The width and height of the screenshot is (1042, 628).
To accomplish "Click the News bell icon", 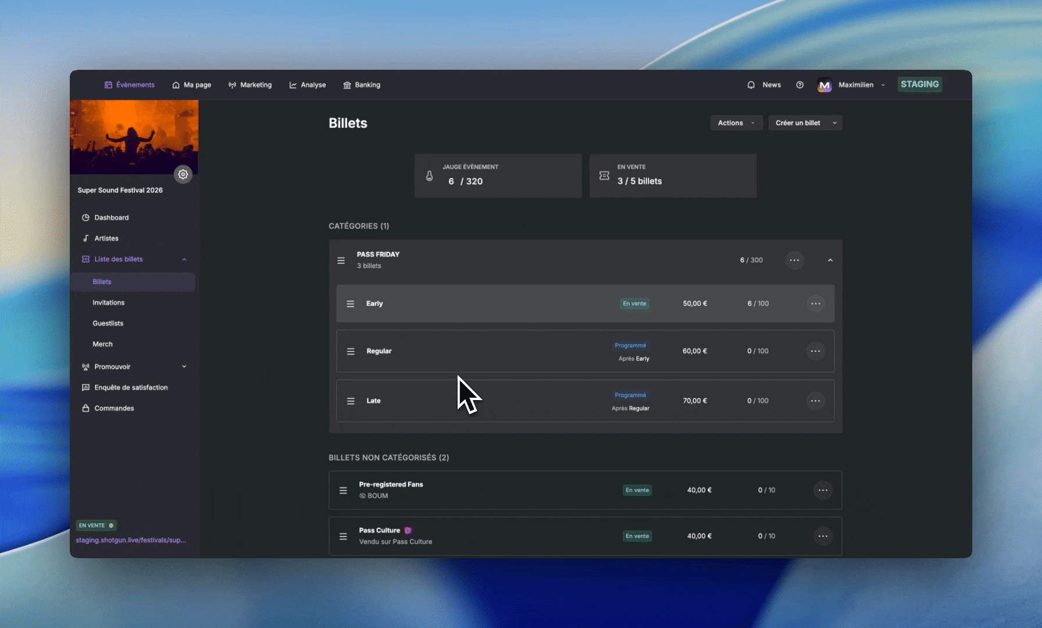I will (751, 85).
